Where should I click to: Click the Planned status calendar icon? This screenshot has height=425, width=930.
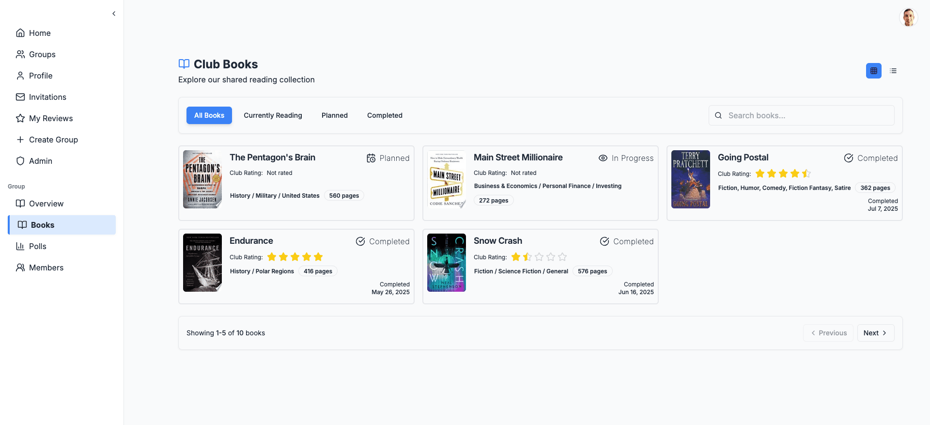[x=371, y=158]
